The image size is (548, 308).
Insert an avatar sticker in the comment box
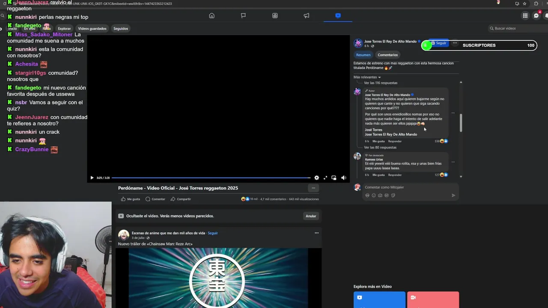pyautogui.click(x=367, y=195)
